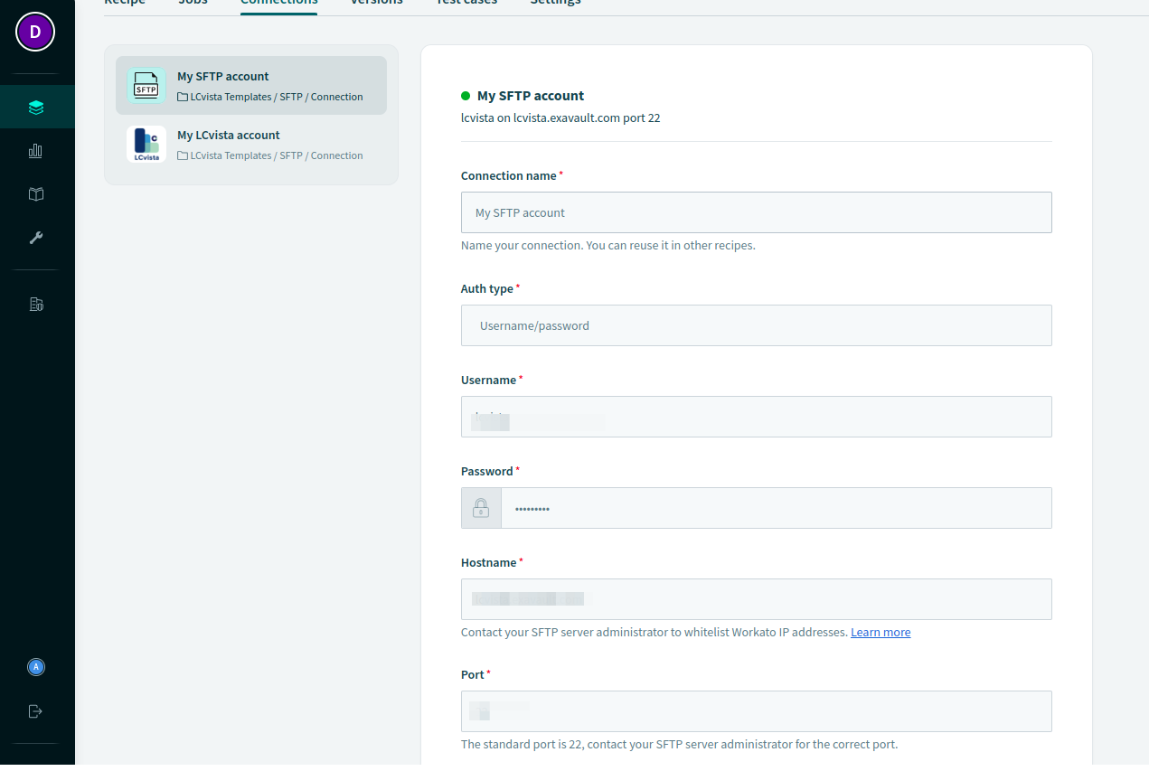Open the Settings tab
This screenshot has height=771, width=1149.
555,4
